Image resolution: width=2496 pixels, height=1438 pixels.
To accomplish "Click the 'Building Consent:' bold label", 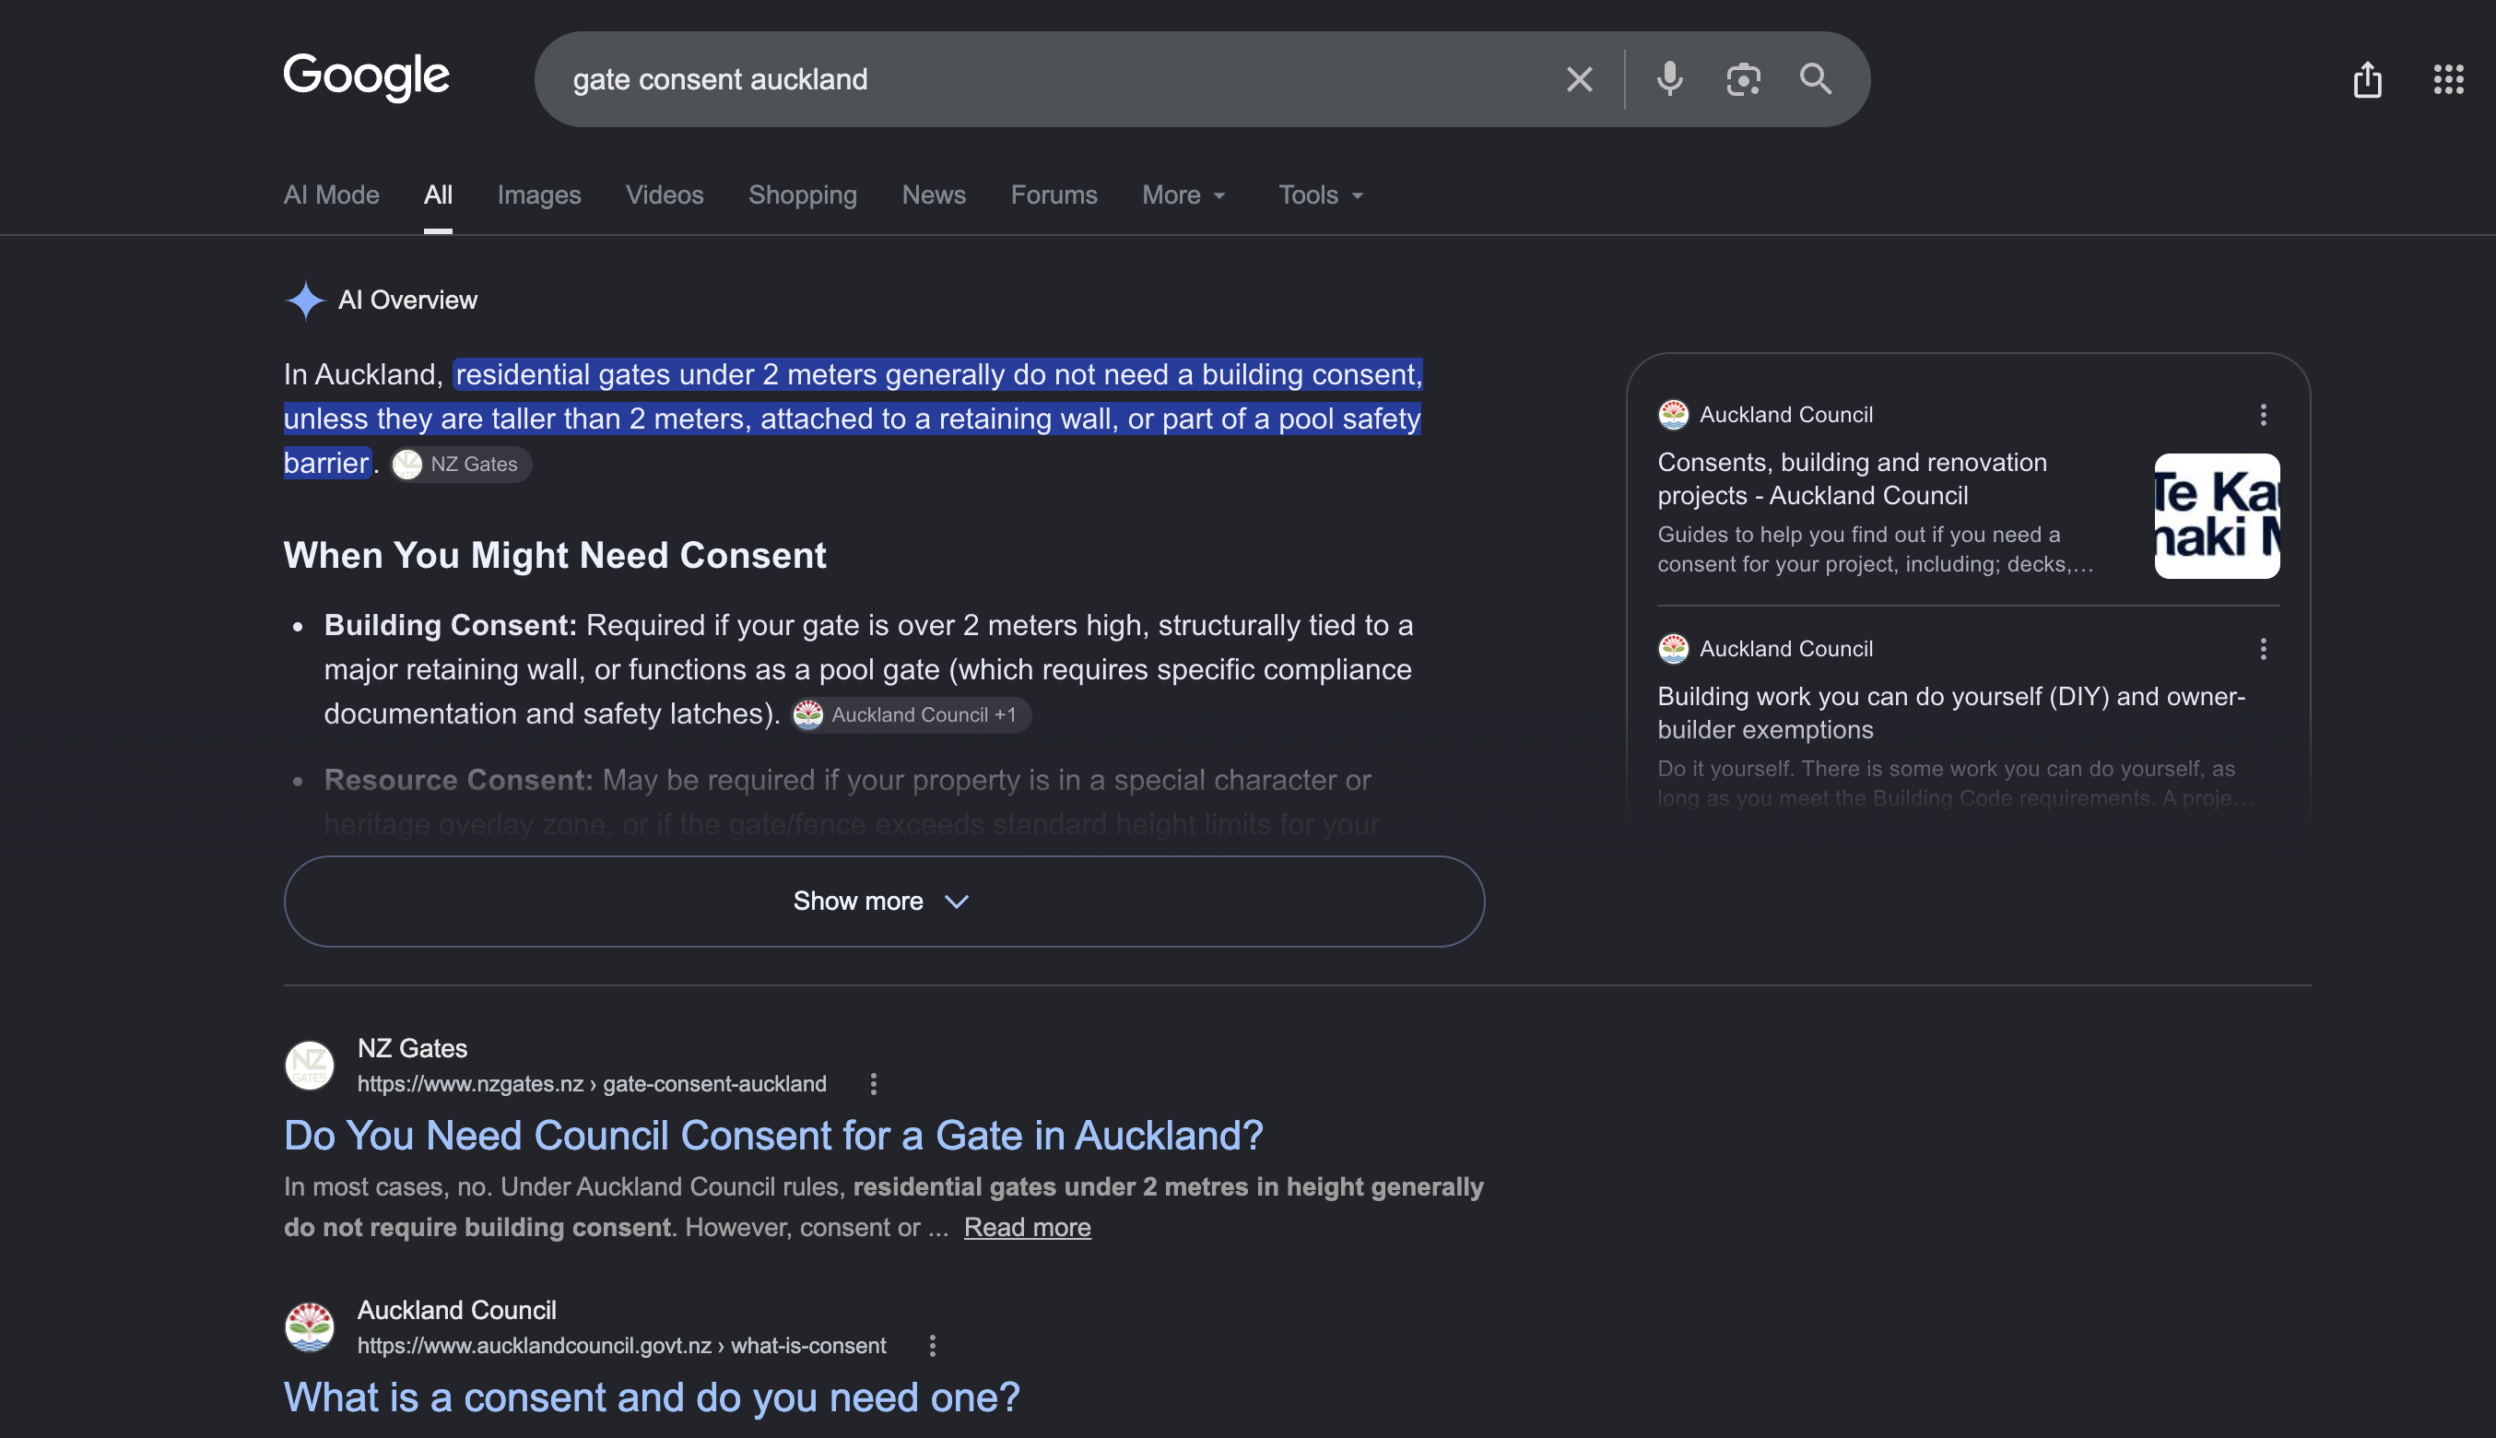I will coord(450,625).
